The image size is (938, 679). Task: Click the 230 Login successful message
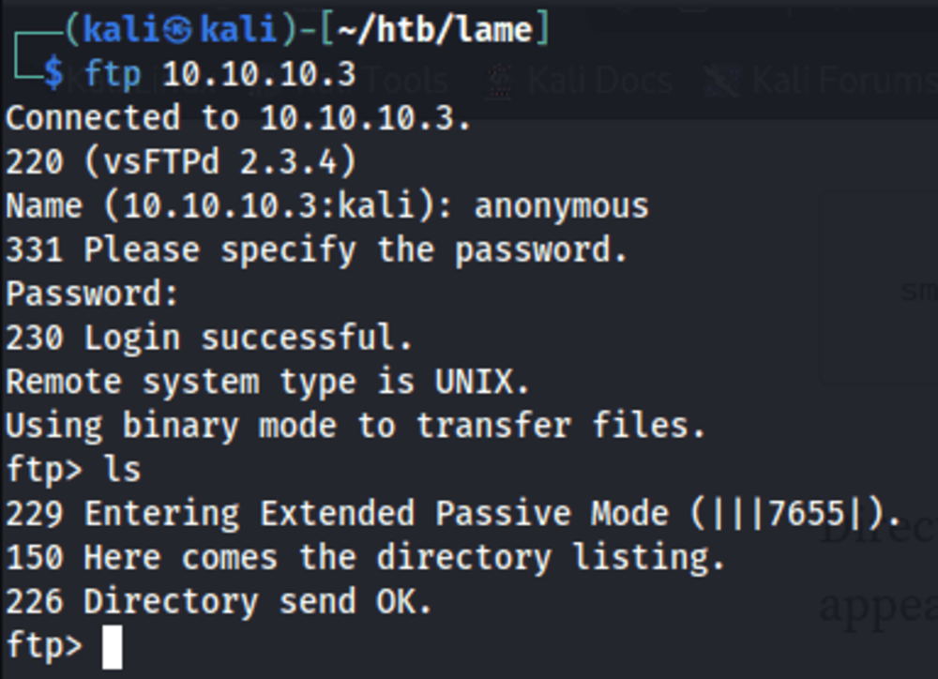tap(209, 338)
